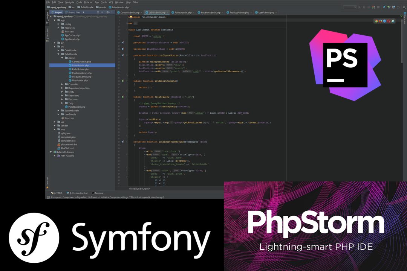Viewport: 407px width, 271px height.
Task: Click the editor vertical scrollbar
Action: [x=402, y=41]
